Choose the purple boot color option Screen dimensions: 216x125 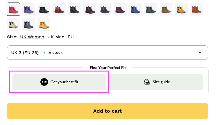(x=29, y=9)
